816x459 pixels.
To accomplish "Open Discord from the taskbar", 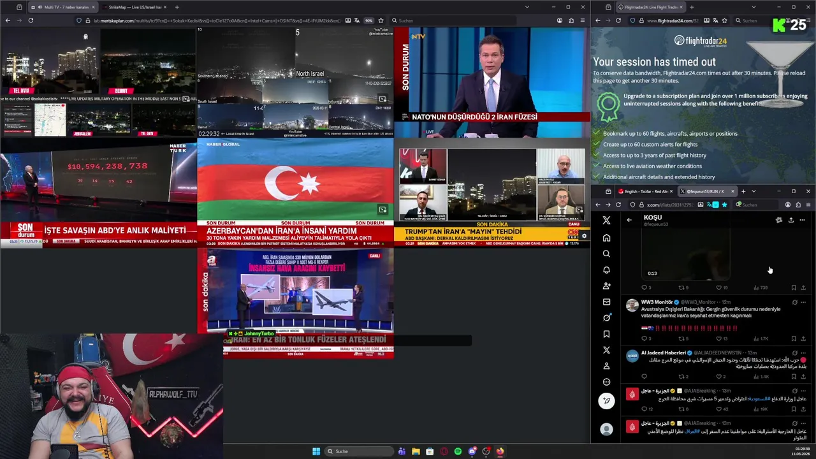I will pyautogui.click(x=472, y=451).
